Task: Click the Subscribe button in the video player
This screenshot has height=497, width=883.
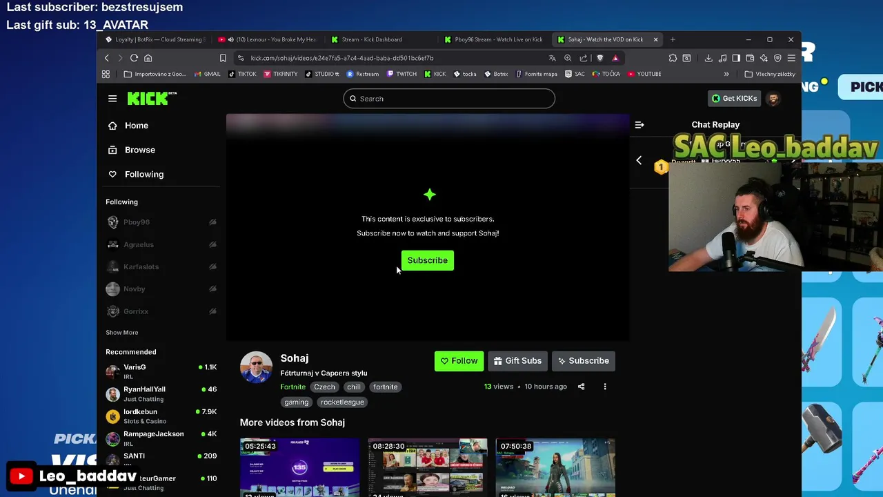Action: point(428,260)
